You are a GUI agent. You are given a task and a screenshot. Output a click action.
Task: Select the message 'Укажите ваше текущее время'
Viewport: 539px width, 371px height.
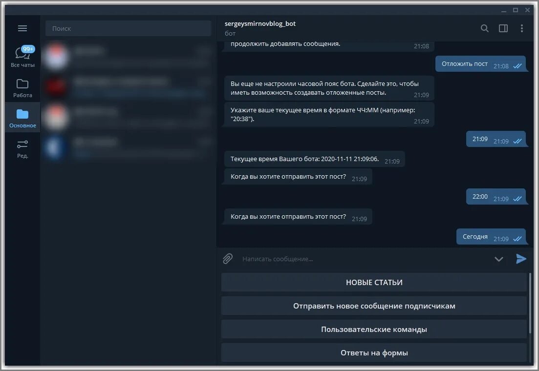point(329,115)
